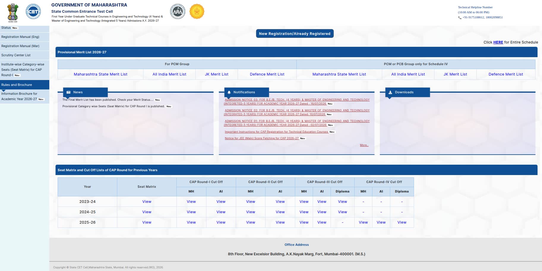Click the Downloads panel download icon

(x=390, y=92)
